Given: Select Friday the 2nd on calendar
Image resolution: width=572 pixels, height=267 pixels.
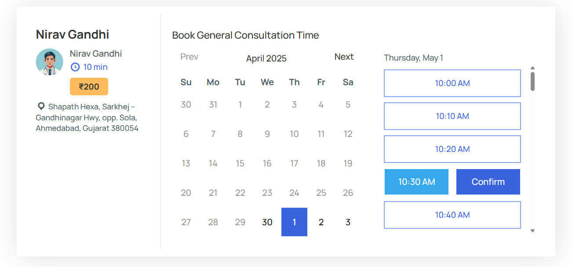Looking at the screenshot, I should pos(321,222).
